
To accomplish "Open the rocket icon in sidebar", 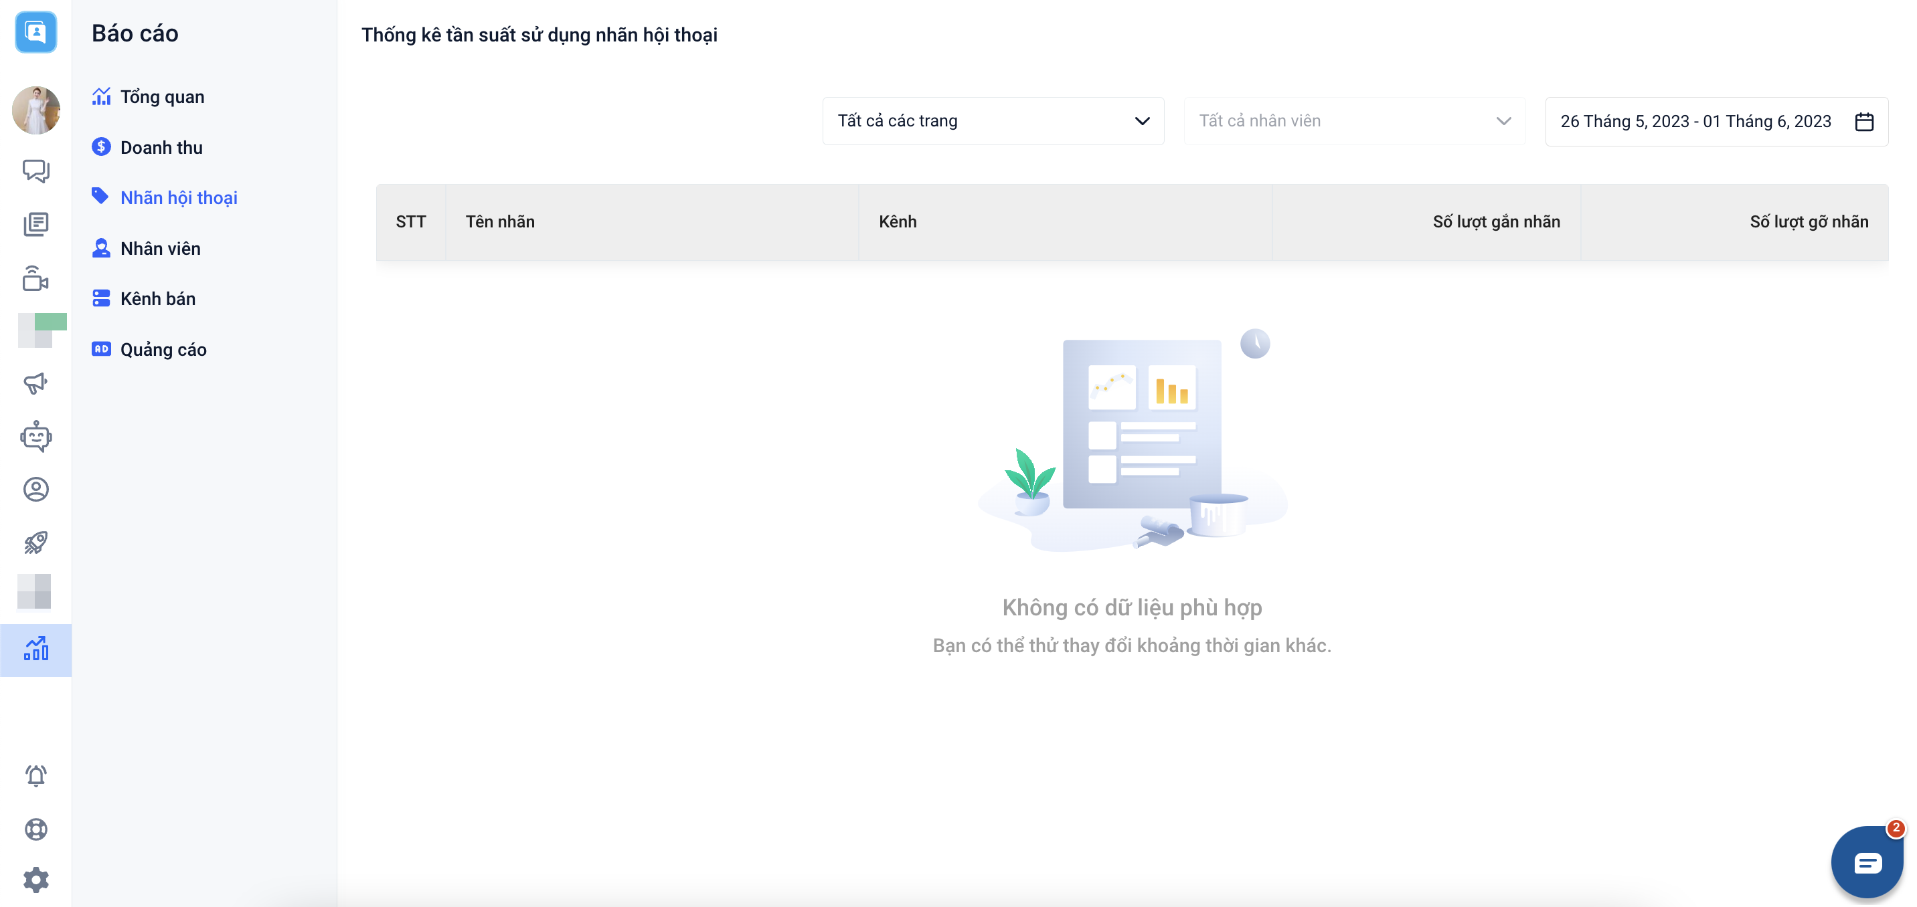I will (35, 542).
